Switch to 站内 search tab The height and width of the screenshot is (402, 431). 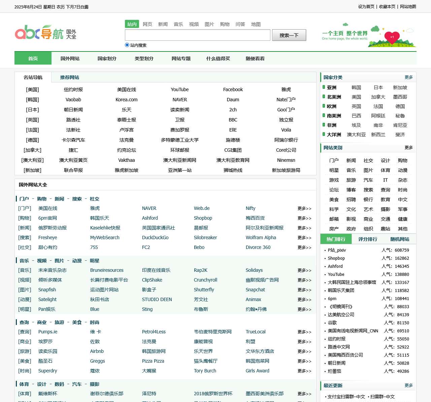coord(132,24)
